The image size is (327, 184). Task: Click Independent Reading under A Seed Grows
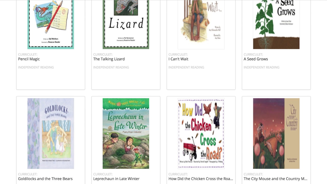click(261, 67)
